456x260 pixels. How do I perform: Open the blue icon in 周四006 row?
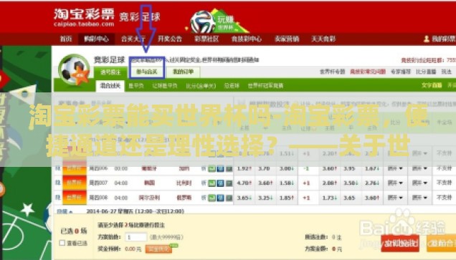(x=220, y=168)
